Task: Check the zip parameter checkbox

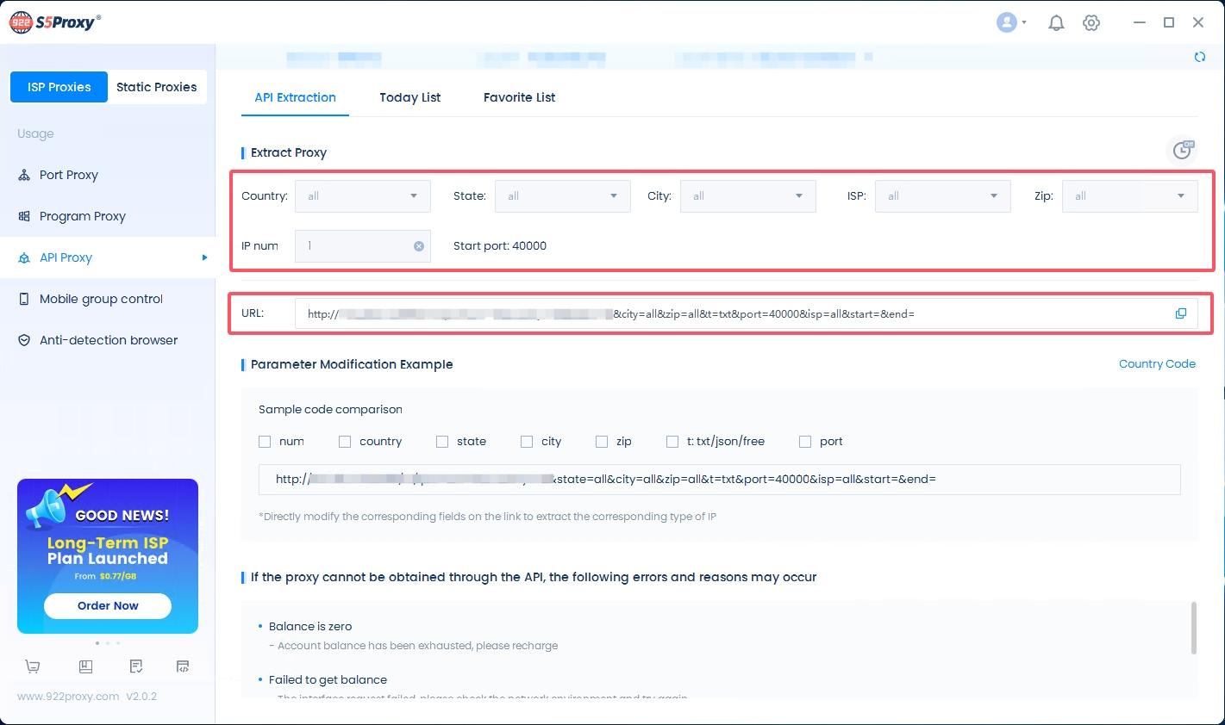Action: [602, 441]
